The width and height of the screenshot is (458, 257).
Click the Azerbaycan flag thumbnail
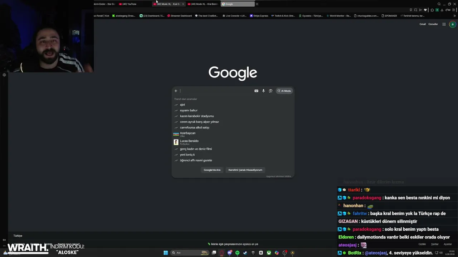(176, 134)
